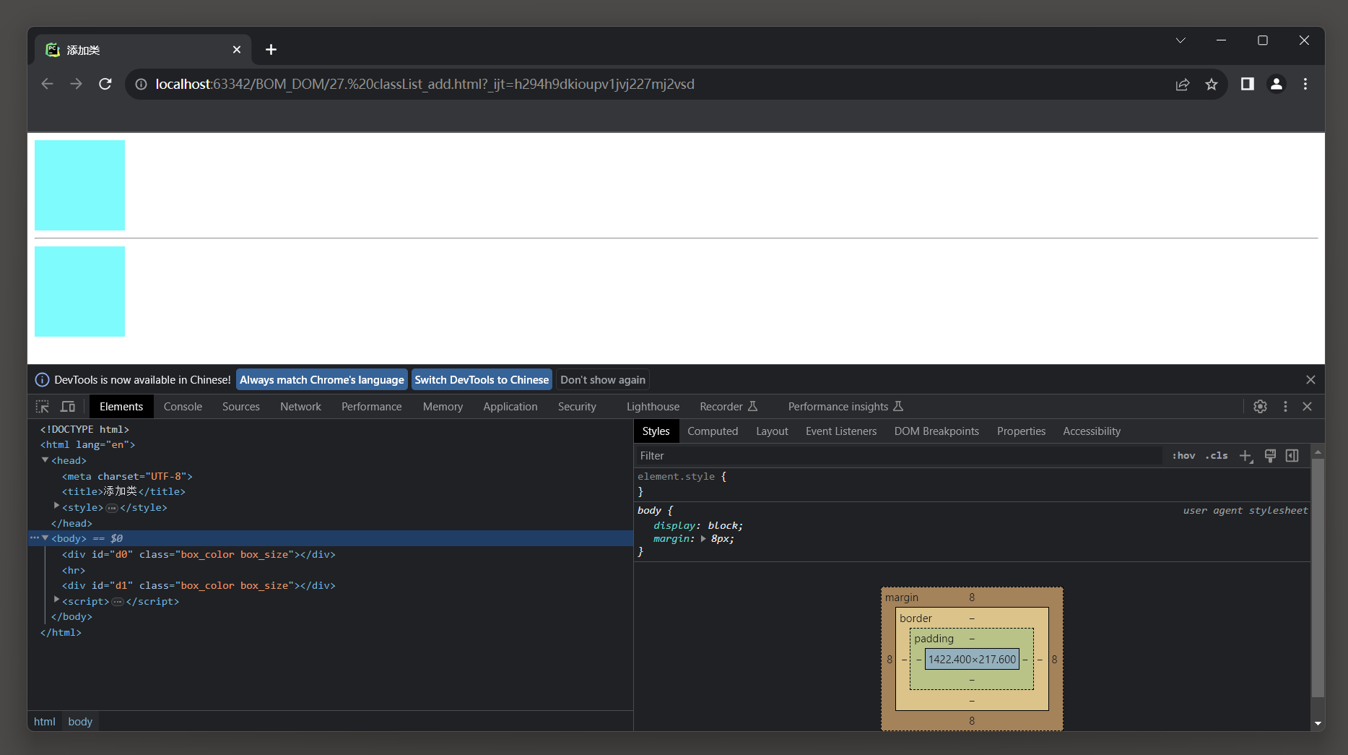Select the Layout sidebar tab
This screenshot has height=755, width=1348.
tap(772, 431)
